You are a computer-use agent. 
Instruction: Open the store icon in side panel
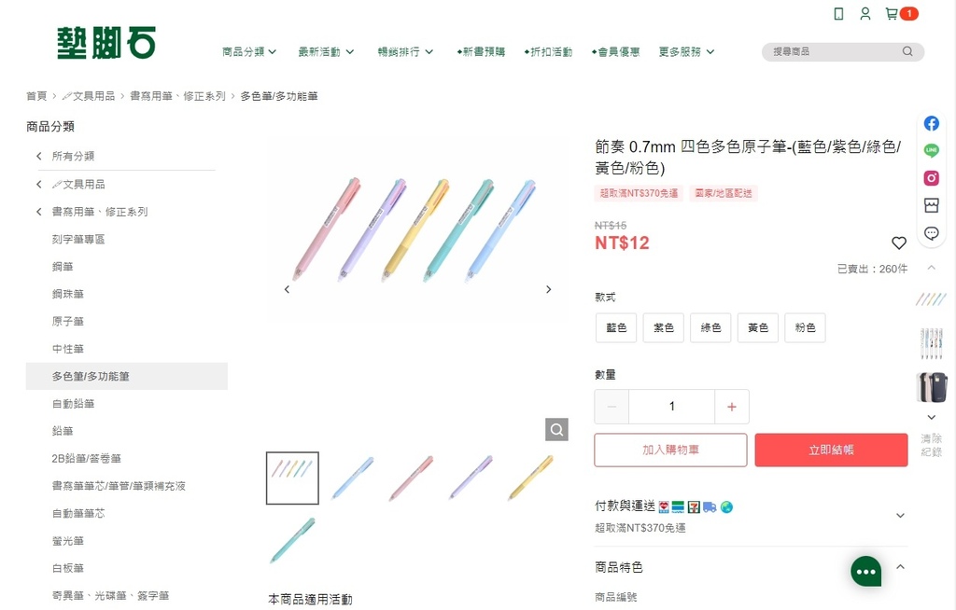point(932,205)
